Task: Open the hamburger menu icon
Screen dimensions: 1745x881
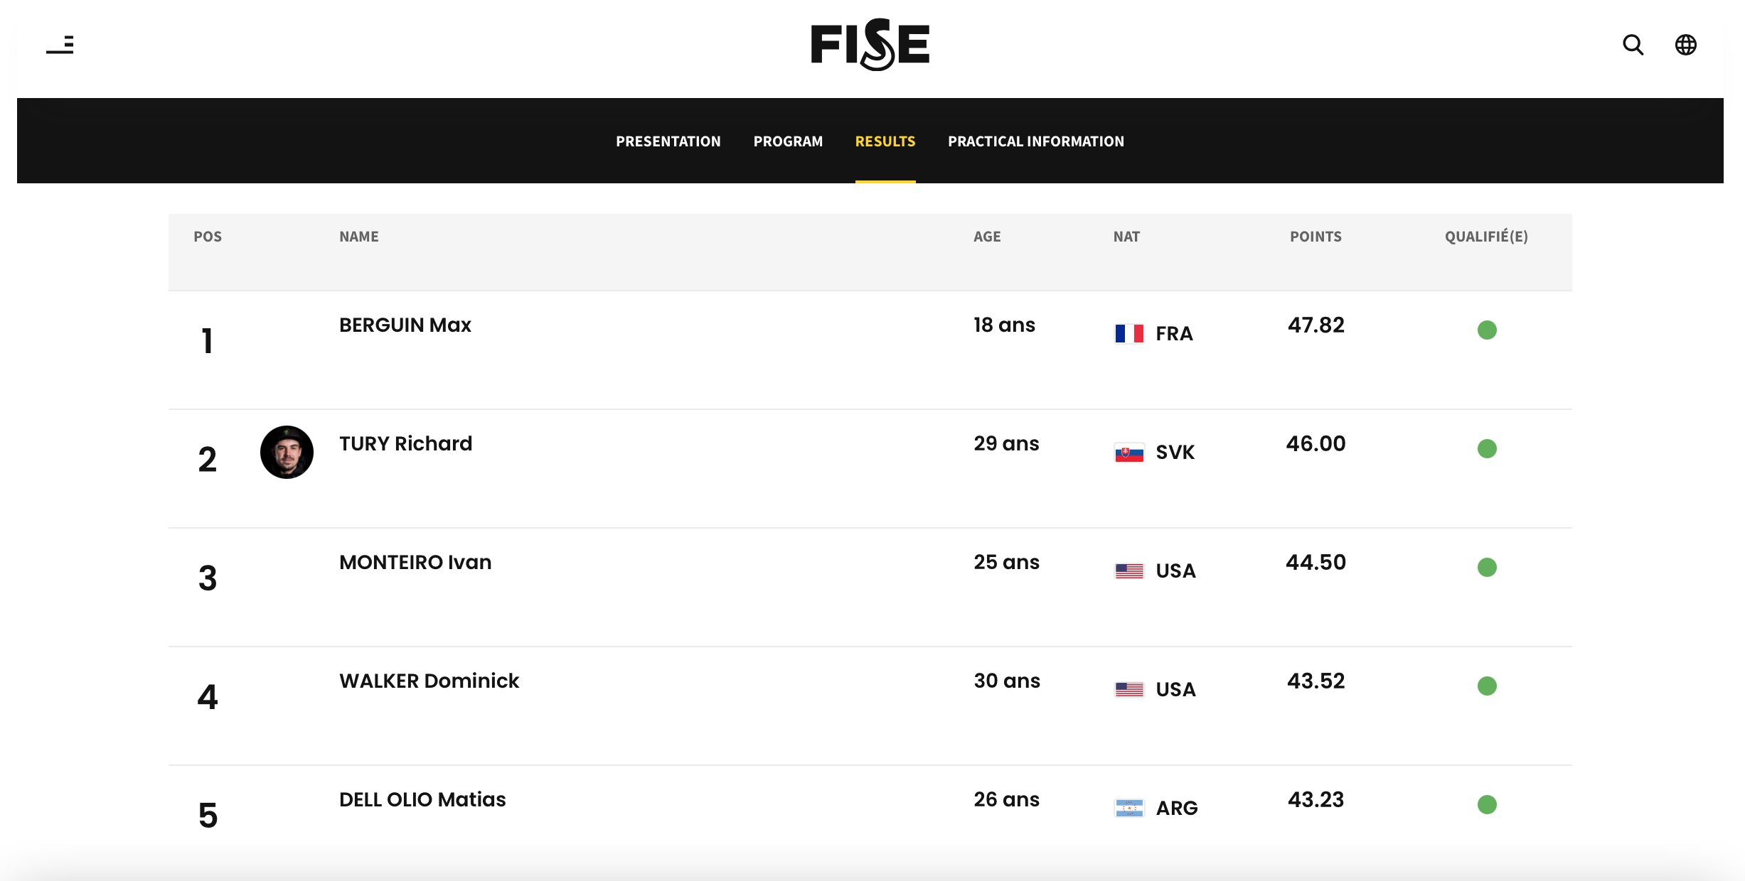Action: 60,45
